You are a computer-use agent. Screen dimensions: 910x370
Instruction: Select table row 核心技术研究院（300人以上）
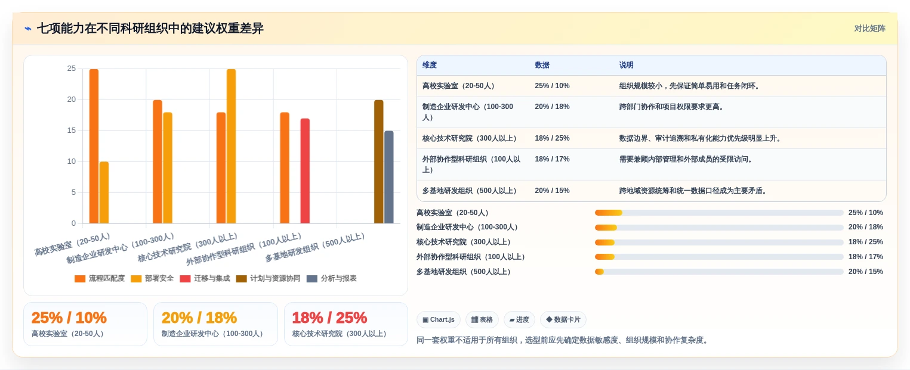(651, 138)
